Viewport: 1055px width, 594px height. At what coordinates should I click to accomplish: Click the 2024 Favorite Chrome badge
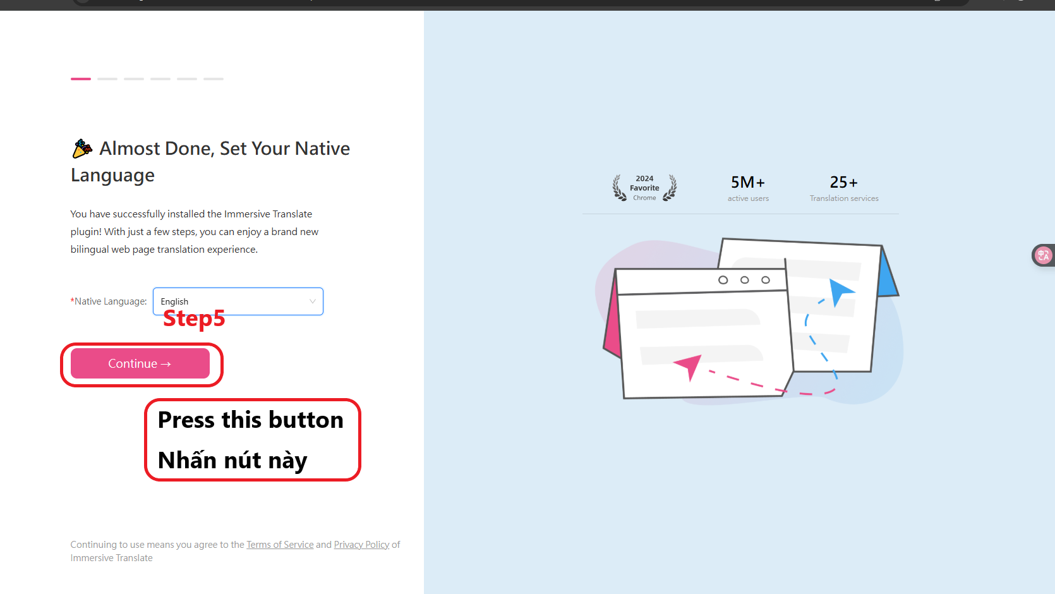(644, 188)
